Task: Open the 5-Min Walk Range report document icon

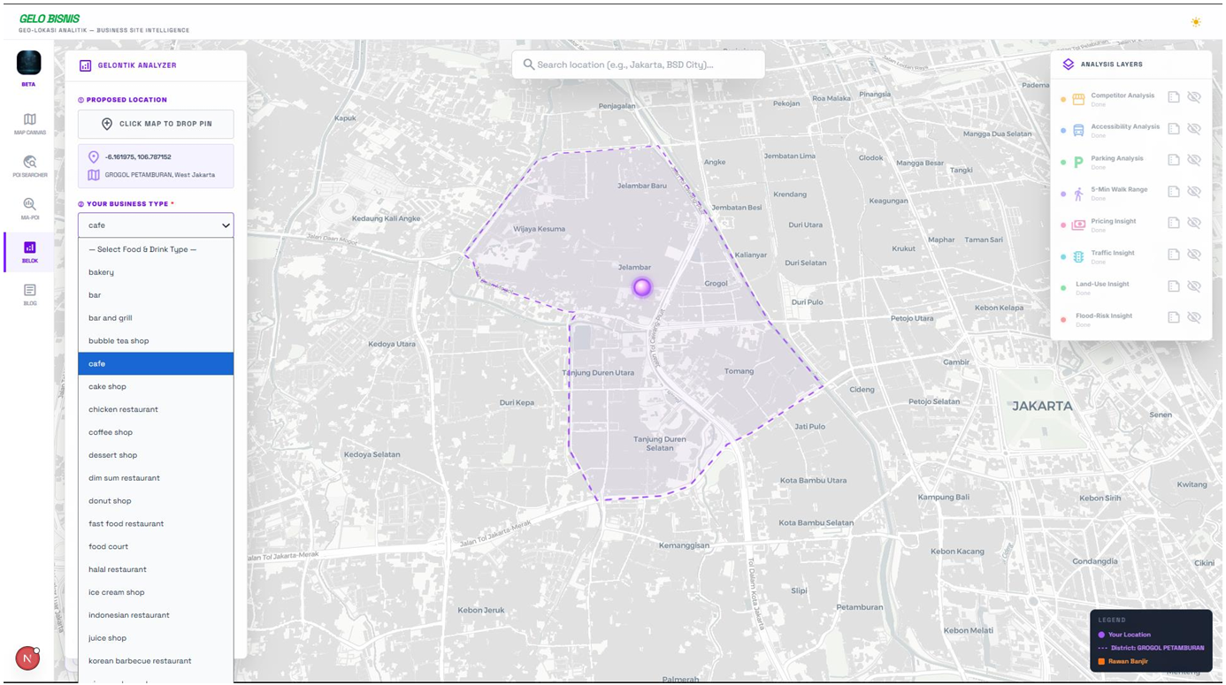Action: click(x=1174, y=192)
